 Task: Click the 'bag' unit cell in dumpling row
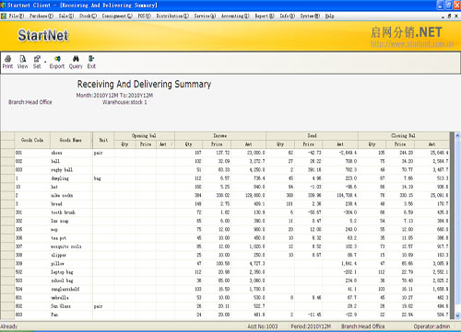[103, 178]
